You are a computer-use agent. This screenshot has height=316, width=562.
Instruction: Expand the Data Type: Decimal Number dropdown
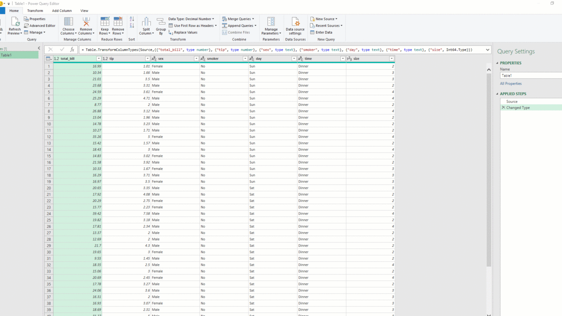pyautogui.click(x=191, y=19)
